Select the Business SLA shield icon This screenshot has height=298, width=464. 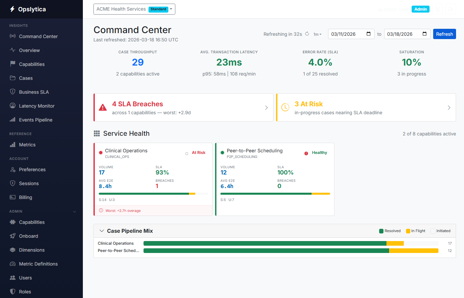point(12,92)
